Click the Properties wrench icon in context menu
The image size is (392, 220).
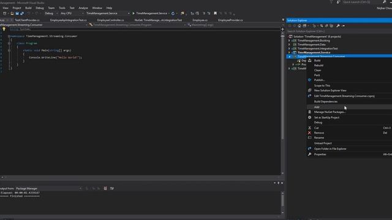309,155
